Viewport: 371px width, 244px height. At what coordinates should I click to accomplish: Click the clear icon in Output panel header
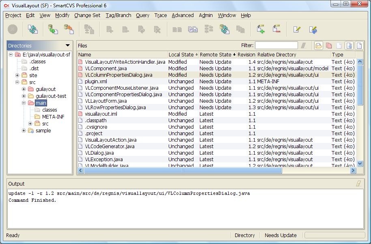coord(358,184)
